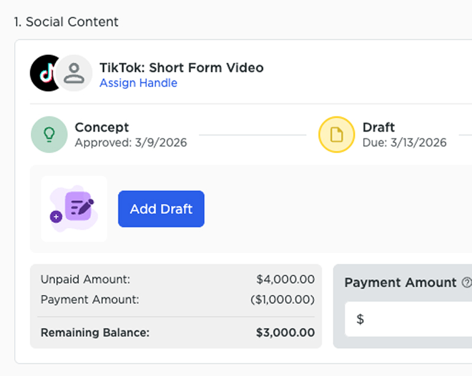Click the Draft document icon
Viewport: 472px width, 376px height.
click(x=337, y=135)
